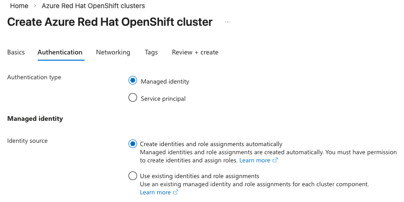Click the breadcrumb chevron after Home
This screenshot has height=202, width=404.
pyautogui.click(x=35, y=6)
